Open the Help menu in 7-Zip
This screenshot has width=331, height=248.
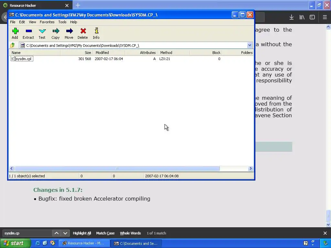(x=73, y=22)
